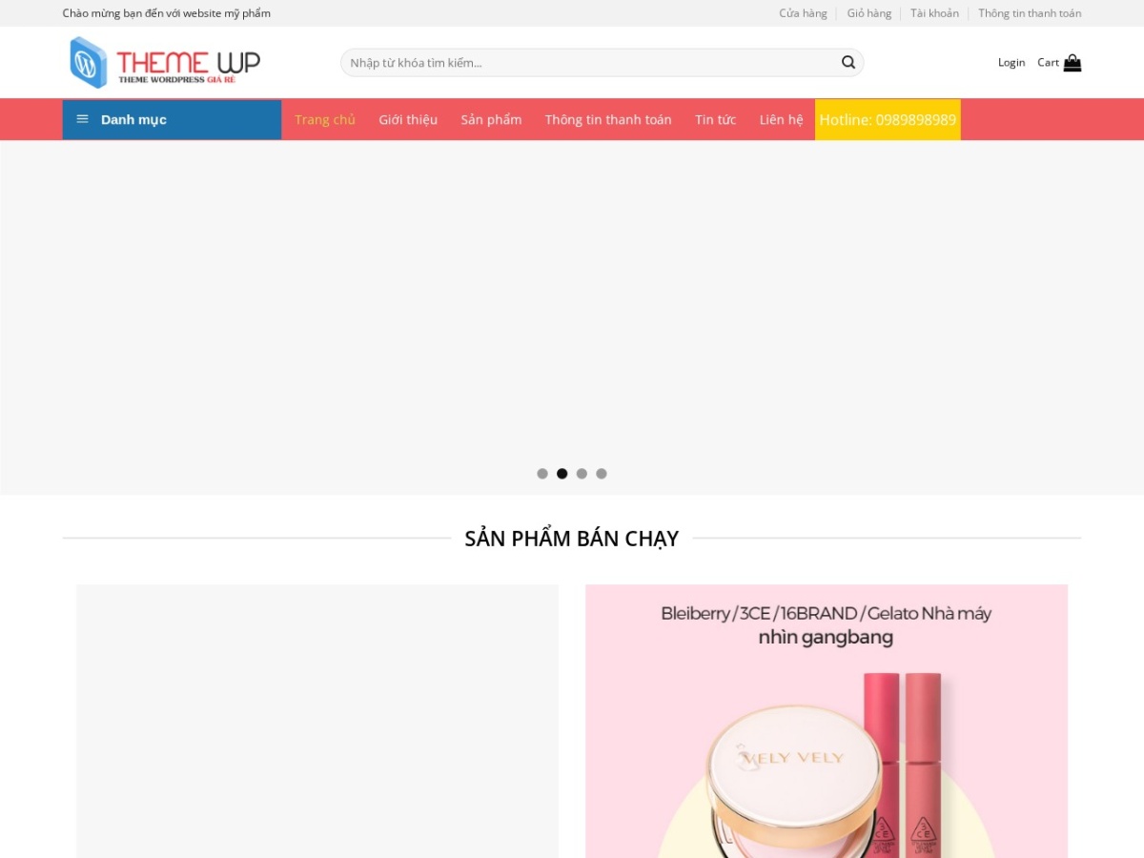1144x858 pixels.
Task: Open Cửa hàng top bar link
Action: tap(803, 13)
